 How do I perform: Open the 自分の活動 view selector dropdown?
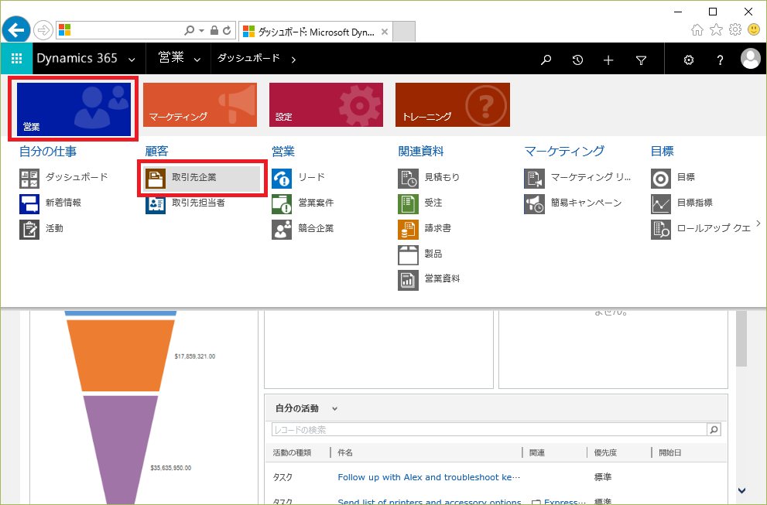[x=334, y=408]
